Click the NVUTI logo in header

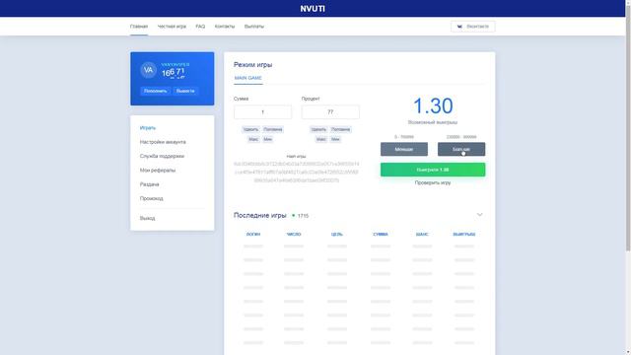click(313, 9)
